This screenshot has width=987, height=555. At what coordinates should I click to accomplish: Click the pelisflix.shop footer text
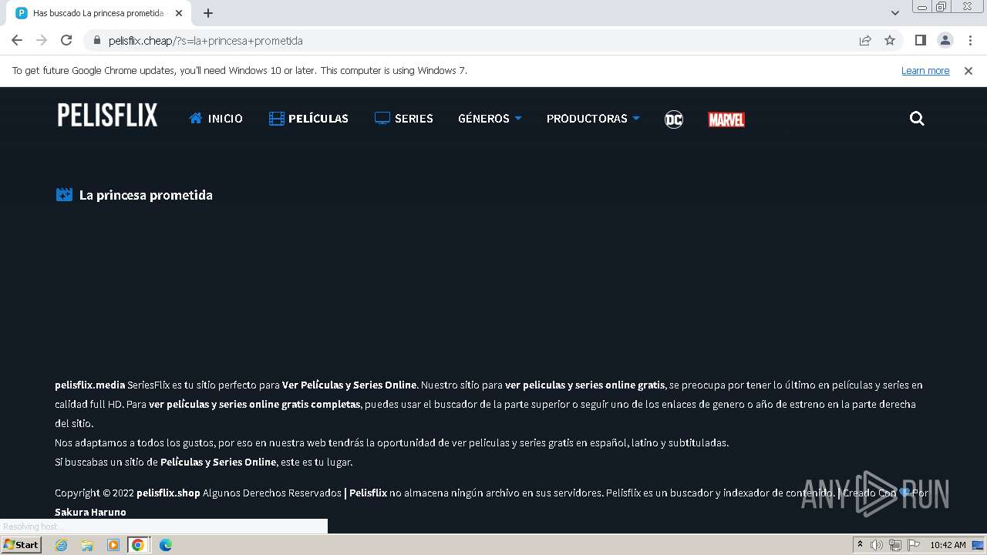[168, 493]
